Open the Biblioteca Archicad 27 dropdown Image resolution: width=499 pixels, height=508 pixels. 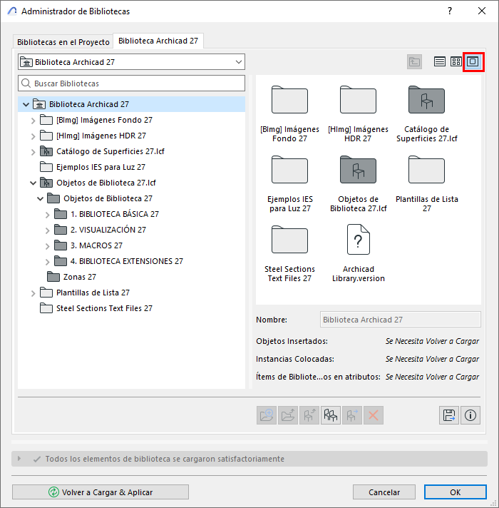point(131,62)
